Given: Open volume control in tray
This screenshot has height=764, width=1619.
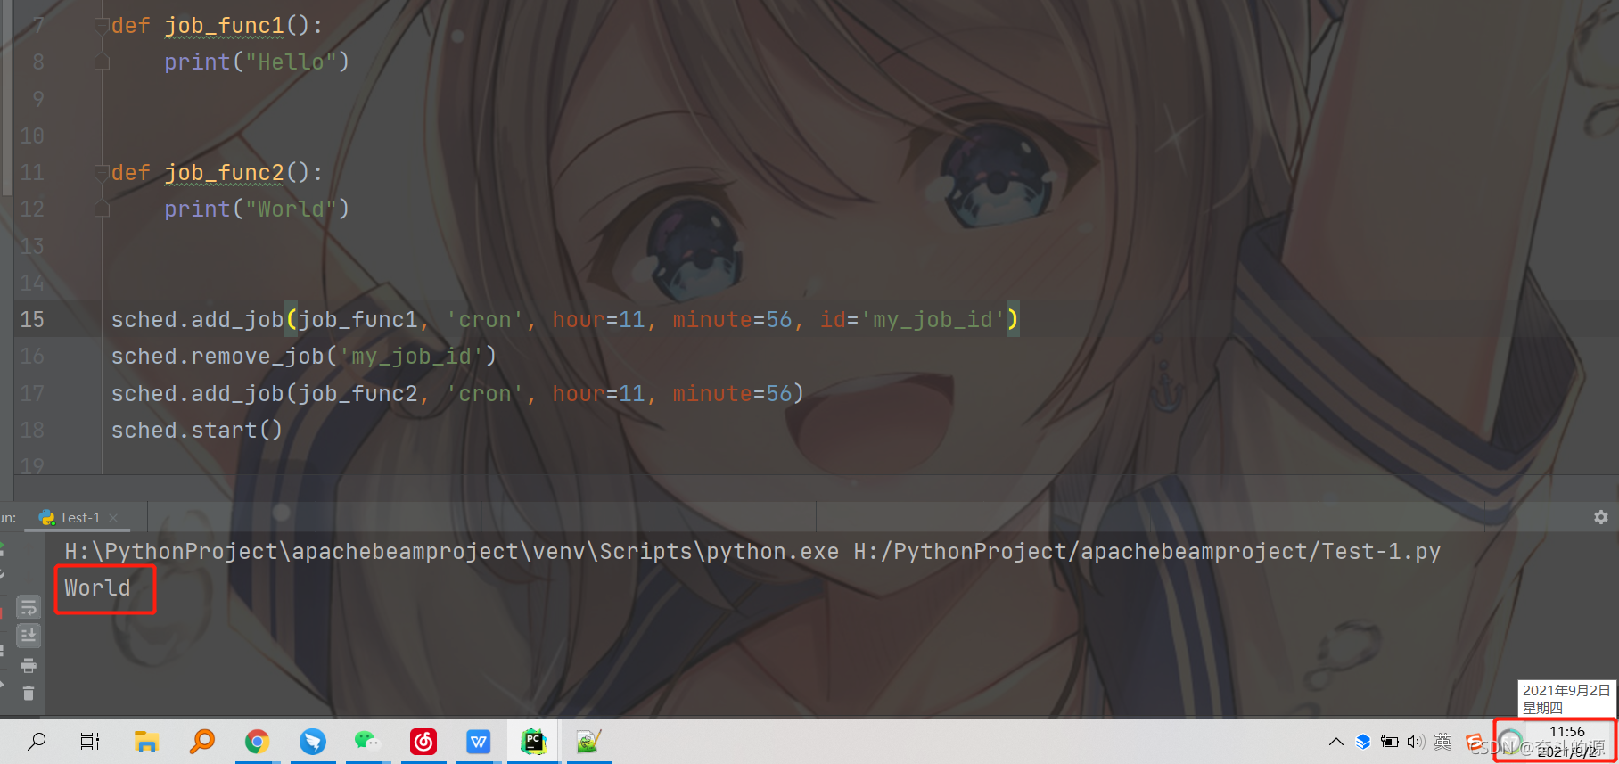Looking at the screenshot, I should click(x=1416, y=742).
